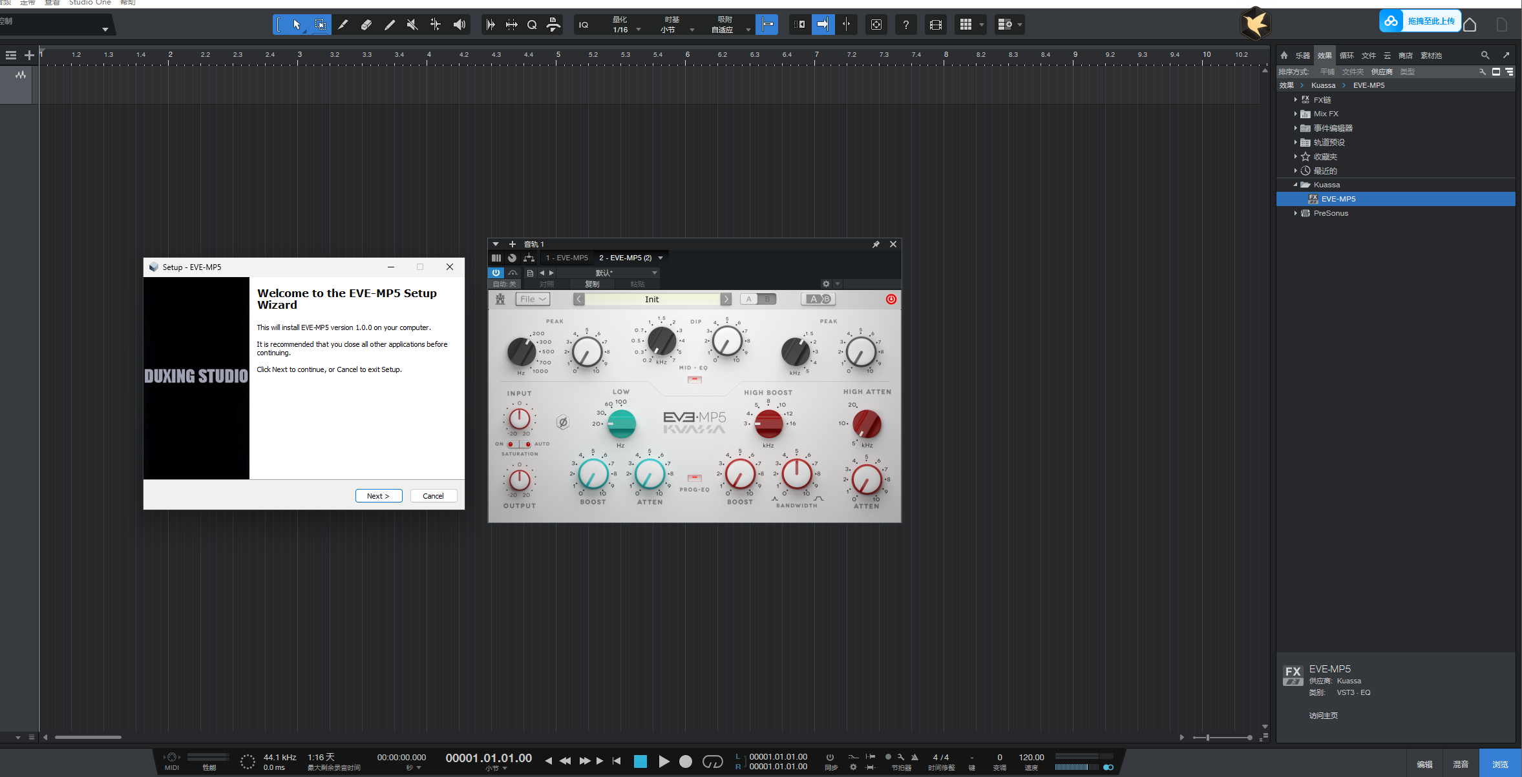The image size is (1522, 777).
Task: Switch to the 1 - EVE-MP5 plugin tab
Action: tap(567, 258)
